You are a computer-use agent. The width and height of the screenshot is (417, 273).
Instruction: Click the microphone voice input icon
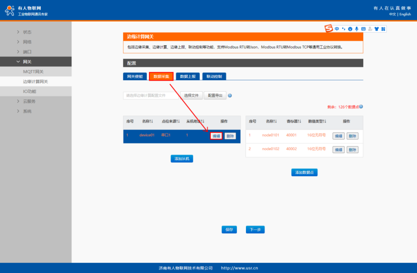[x=357, y=29]
